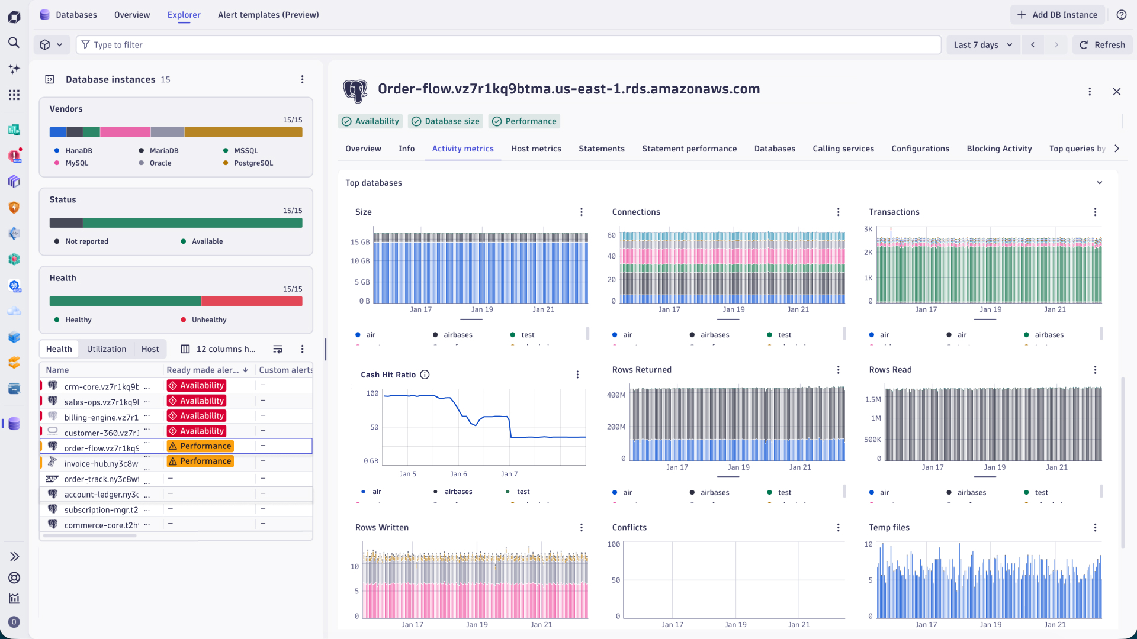Click the Add DB Instance button
The image size is (1137, 639).
tap(1058, 14)
